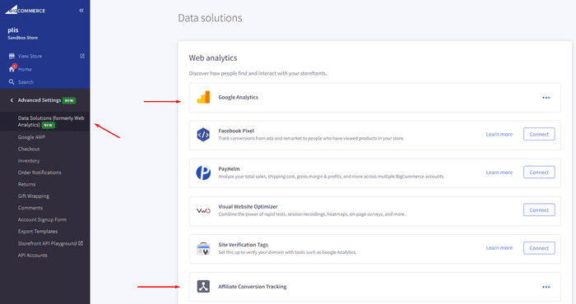The width and height of the screenshot is (576, 304).
Task: Click the Google Analytics title text
Action: click(x=238, y=97)
